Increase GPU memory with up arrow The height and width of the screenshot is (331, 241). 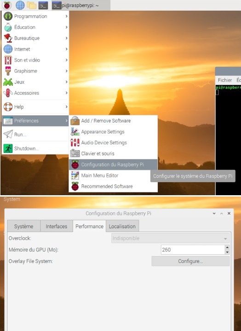coord(227,247)
